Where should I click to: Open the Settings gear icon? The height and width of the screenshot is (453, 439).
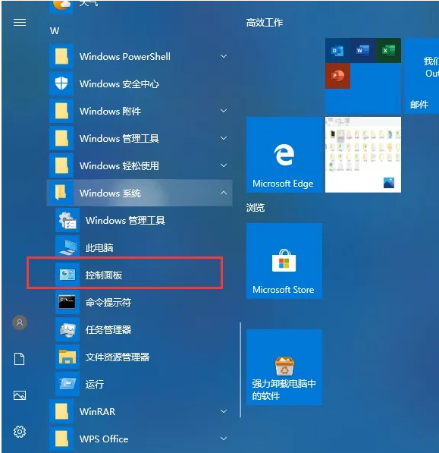click(x=20, y=432)
